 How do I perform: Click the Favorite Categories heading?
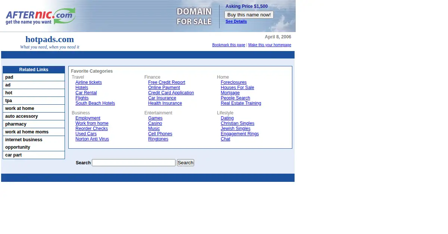(x=92, y=71)
